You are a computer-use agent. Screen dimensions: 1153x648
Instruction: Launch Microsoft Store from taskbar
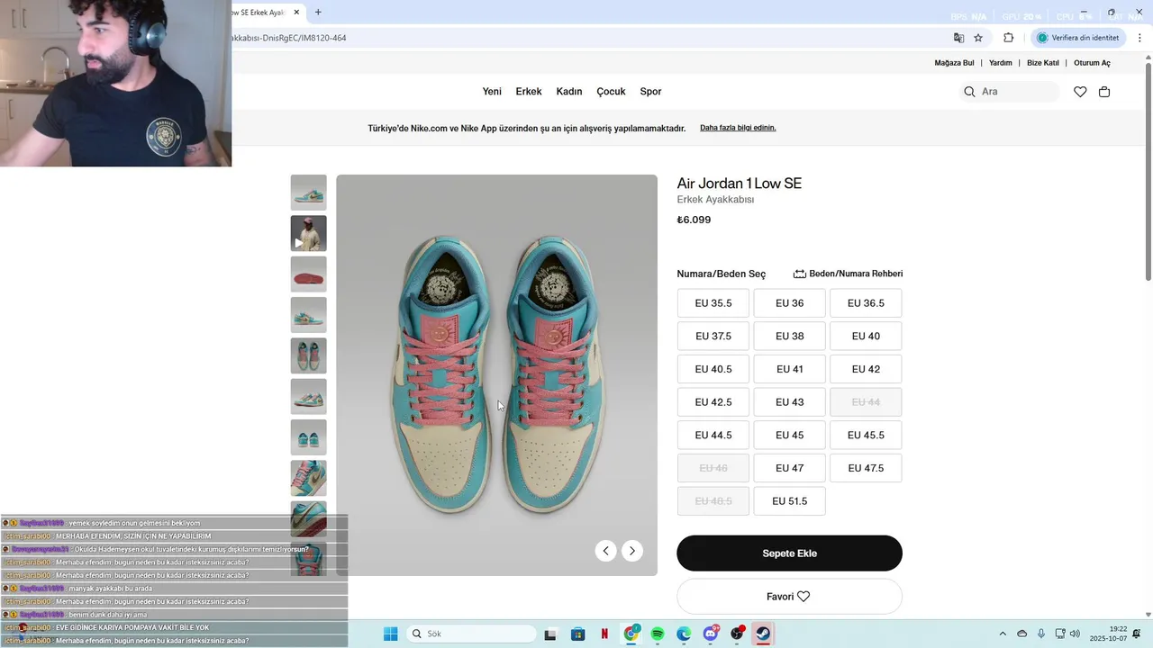[578, 634]
